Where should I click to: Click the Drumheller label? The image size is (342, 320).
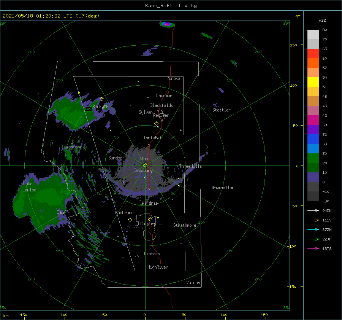point(223,188)
